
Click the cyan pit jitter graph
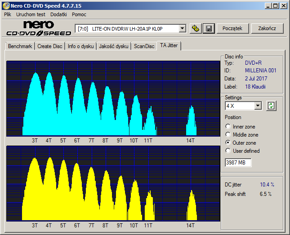coord(113,98)
